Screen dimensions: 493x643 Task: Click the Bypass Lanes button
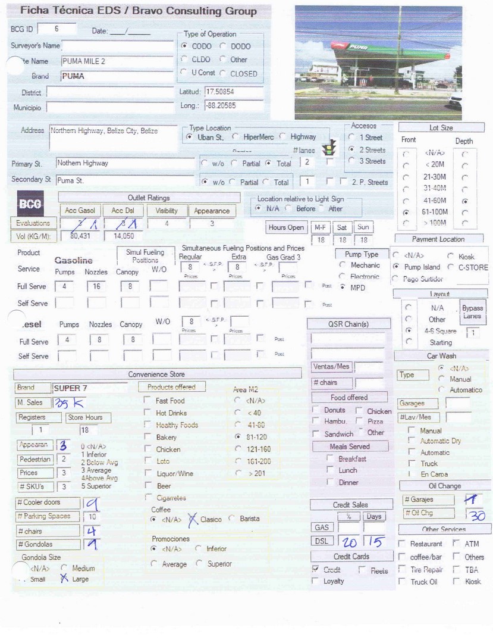473,312
